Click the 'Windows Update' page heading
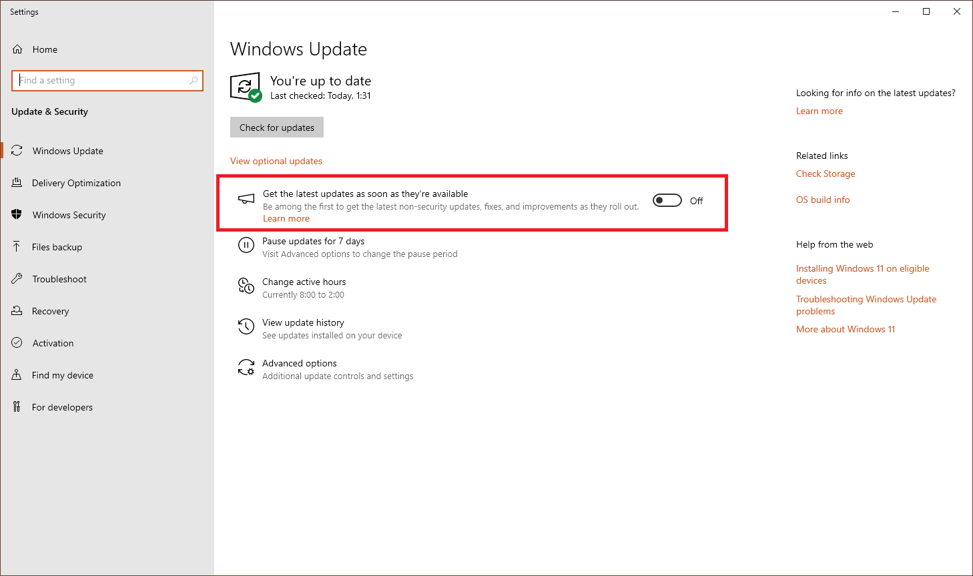The width and height of the screenshot is (973, 576). point(298,49)
